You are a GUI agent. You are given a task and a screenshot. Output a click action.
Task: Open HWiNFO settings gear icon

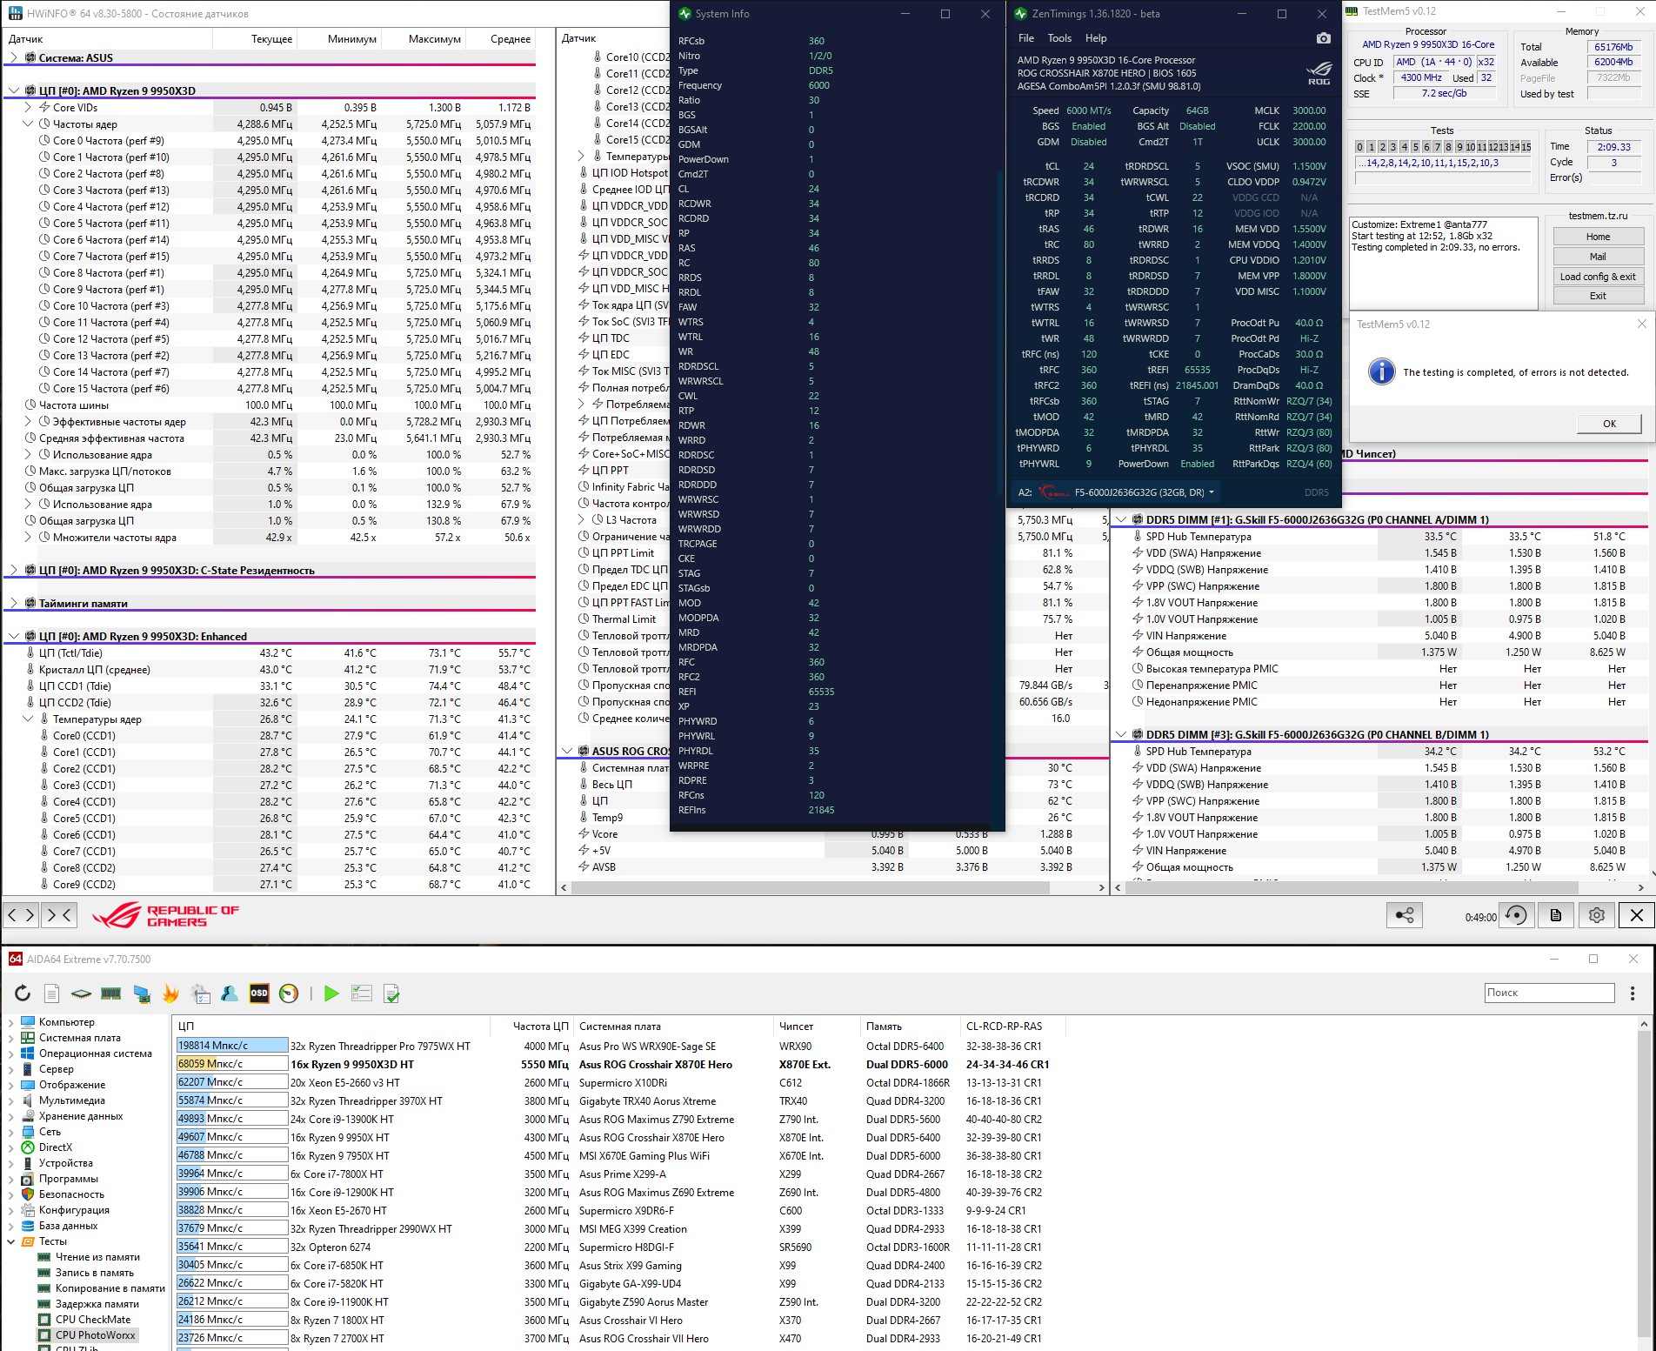1597,915
